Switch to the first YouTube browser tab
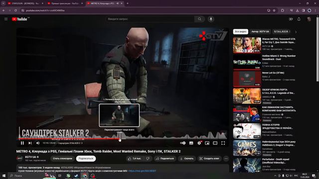This screenshot has width=319, height=179. (25, 3)
